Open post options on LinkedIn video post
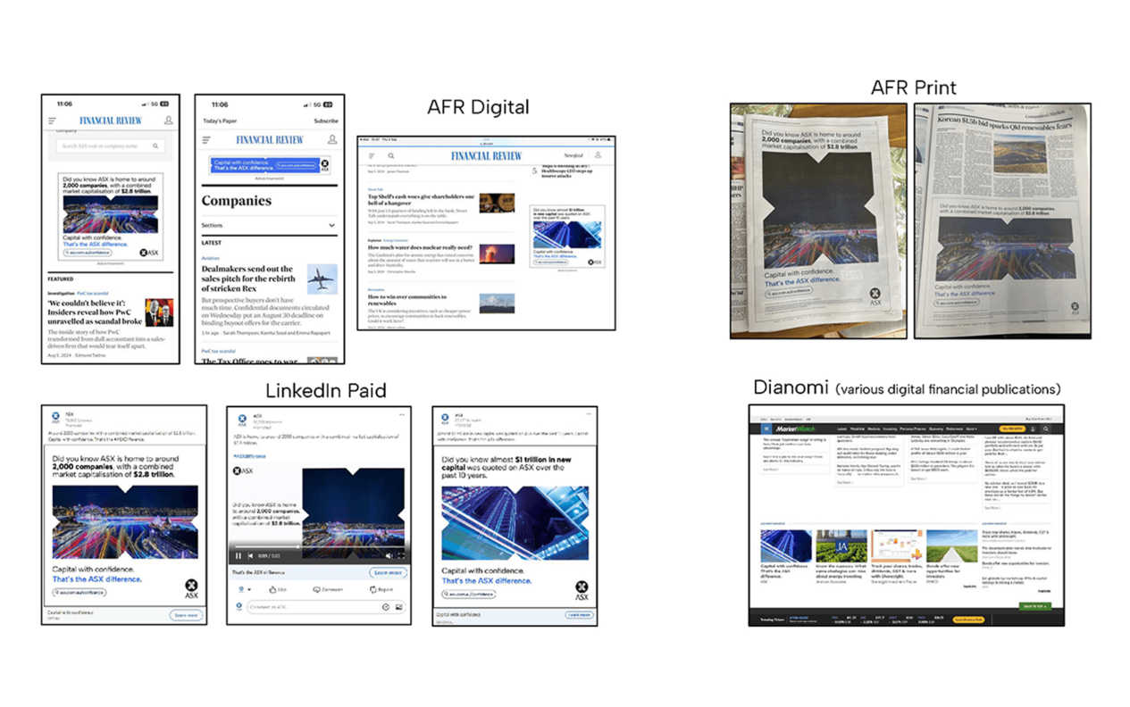This screenshot has width=1130, height=707. click(x=403, y=415)
